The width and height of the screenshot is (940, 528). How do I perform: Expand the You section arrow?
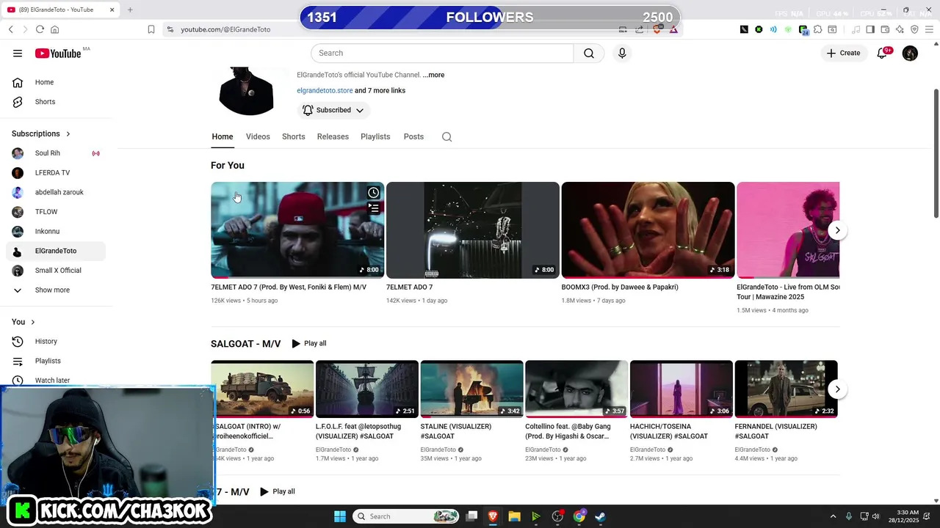[33, 322]
